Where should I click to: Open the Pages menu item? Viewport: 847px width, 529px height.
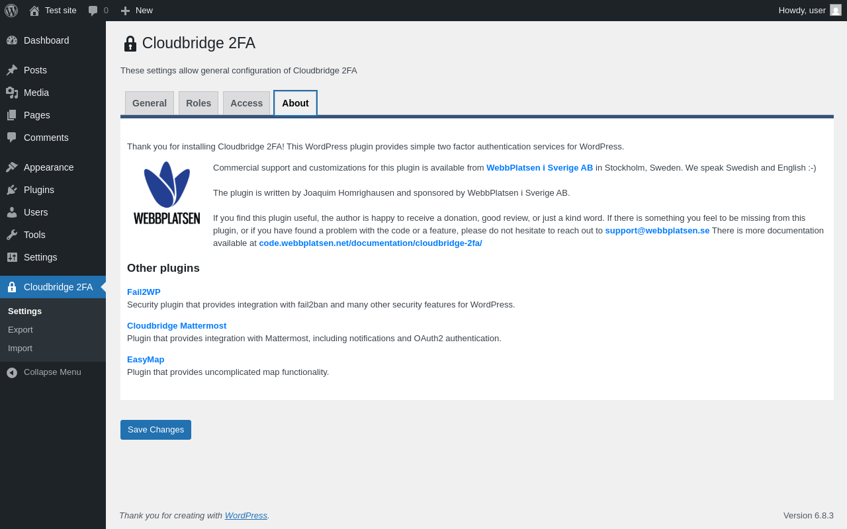click(x=53, y=115)
